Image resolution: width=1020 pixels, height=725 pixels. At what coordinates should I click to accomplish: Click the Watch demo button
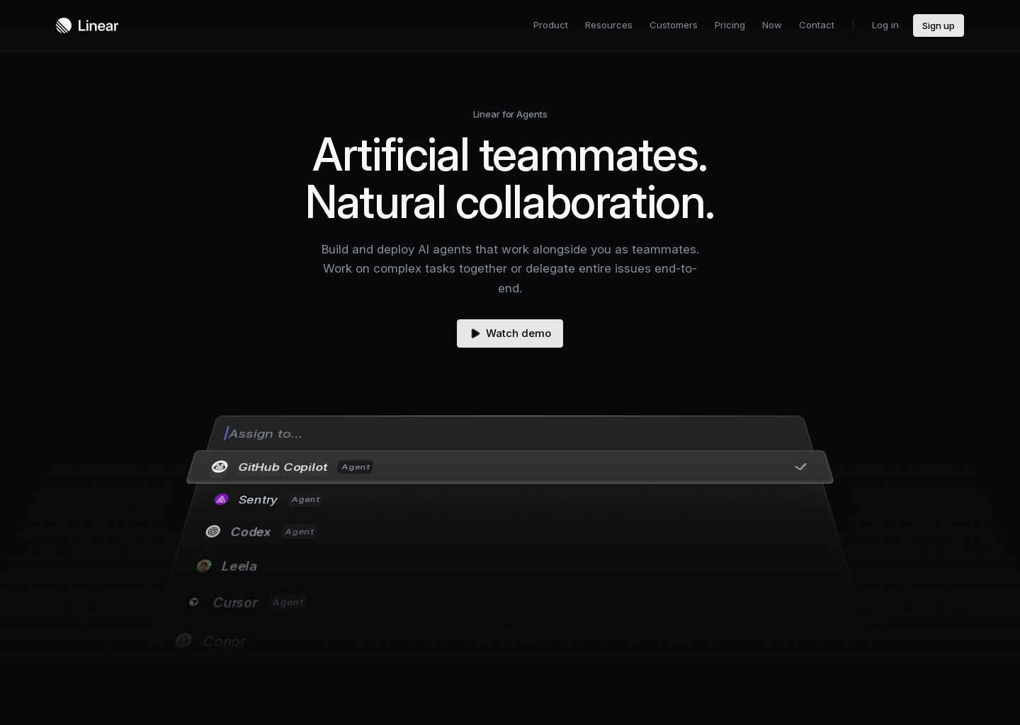coord(510,333)
